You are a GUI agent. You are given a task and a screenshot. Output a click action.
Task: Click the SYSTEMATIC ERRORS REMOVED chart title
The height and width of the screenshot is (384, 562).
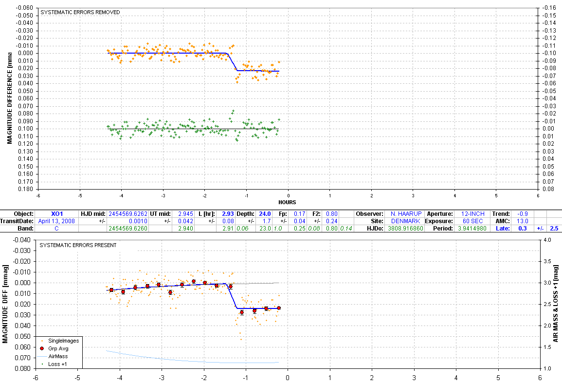pos(80,12)
